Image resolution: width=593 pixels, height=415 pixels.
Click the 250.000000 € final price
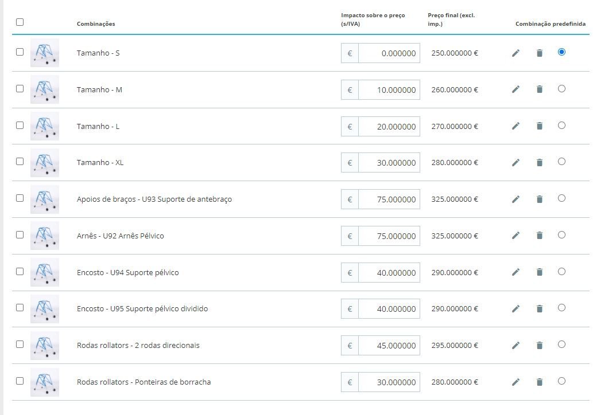pos(455,53)
